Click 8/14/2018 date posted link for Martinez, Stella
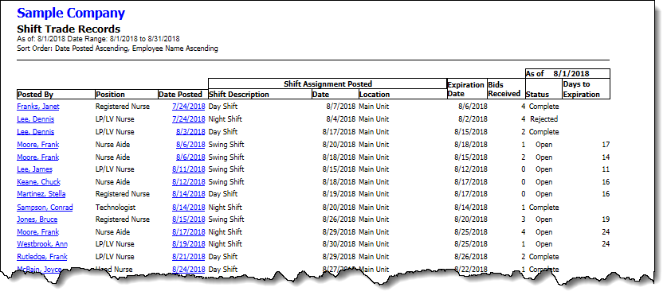Viewport: 667px width, 303px height. point(188,194)
